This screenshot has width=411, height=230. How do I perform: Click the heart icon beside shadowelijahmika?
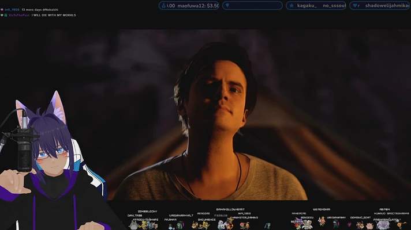tap(355, 6)
